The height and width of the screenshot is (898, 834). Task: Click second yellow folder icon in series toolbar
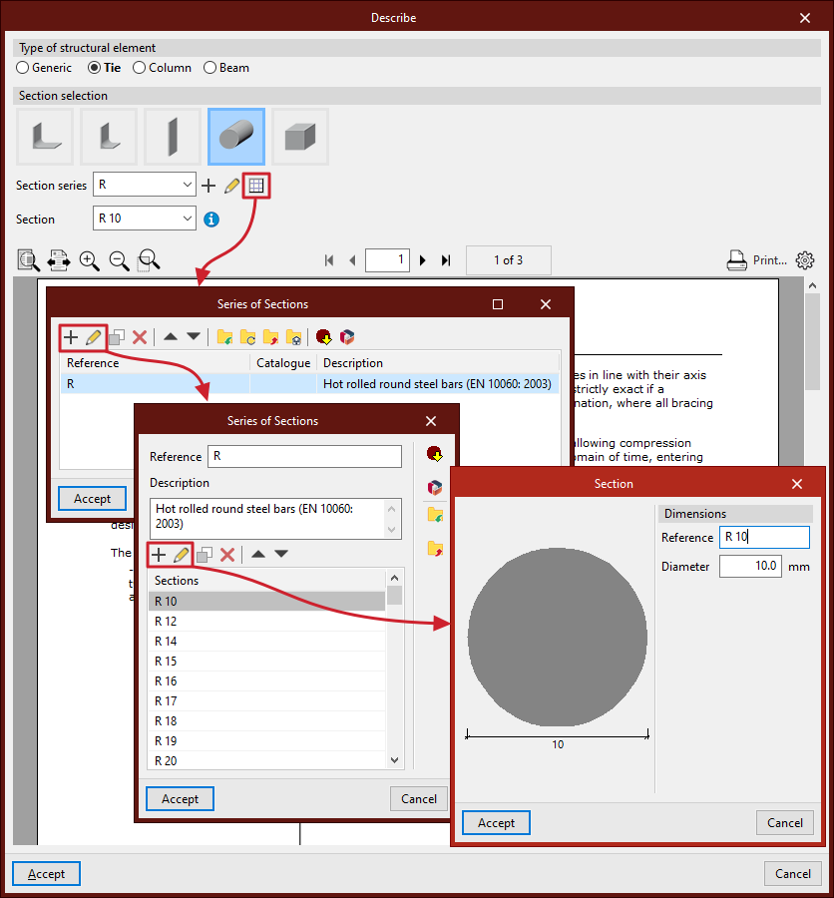pyautogui.click(x=247, y=337)
